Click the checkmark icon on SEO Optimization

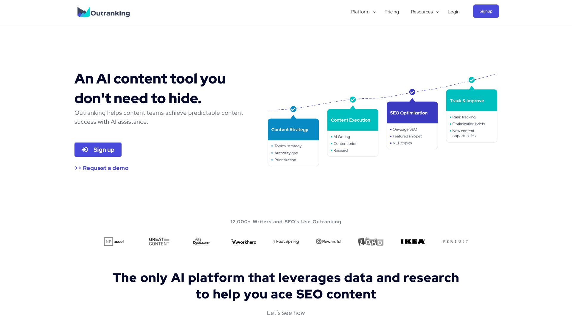pyautogui.click(x=412, y=92)
